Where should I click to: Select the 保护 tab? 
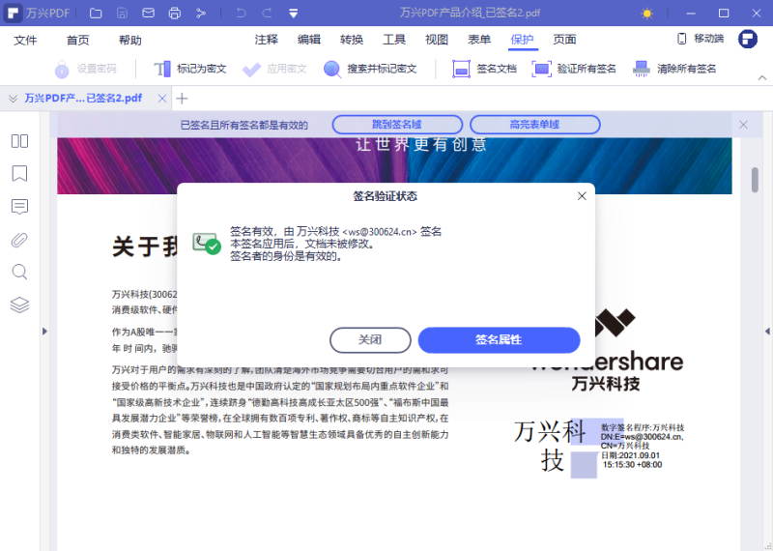[x=522, y=40]
